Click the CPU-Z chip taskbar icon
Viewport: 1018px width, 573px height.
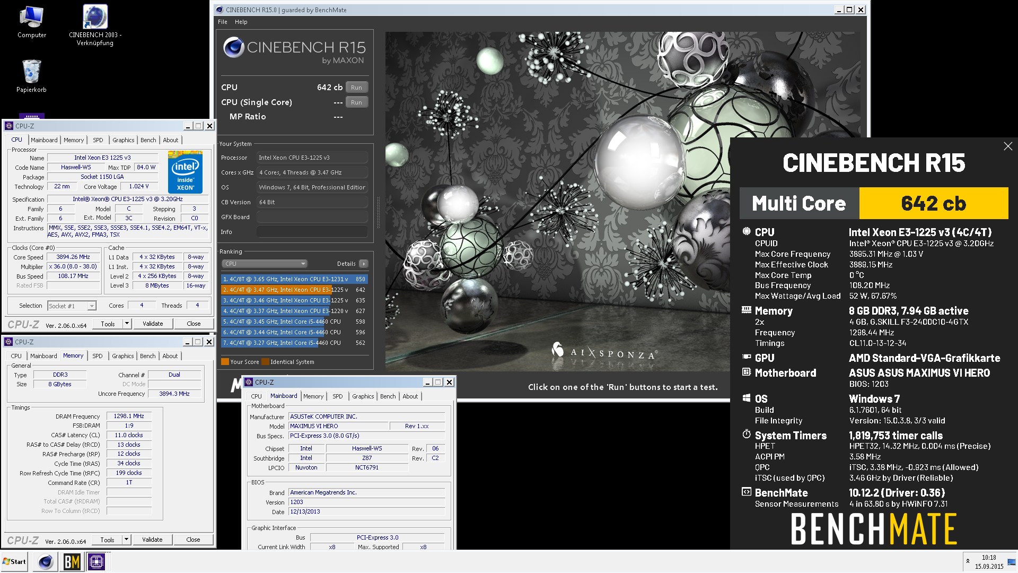(x=96, y=562)
